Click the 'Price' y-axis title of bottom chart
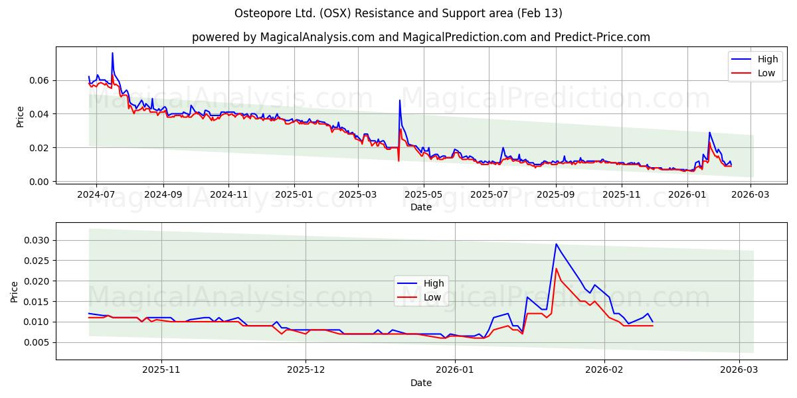The image size is (797, 398). pos(15,292)
